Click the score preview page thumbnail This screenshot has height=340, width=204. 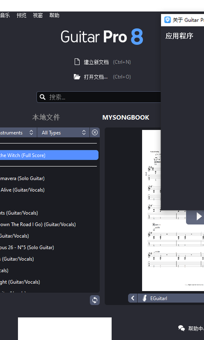pyautogui.click(x=173, y=210)
